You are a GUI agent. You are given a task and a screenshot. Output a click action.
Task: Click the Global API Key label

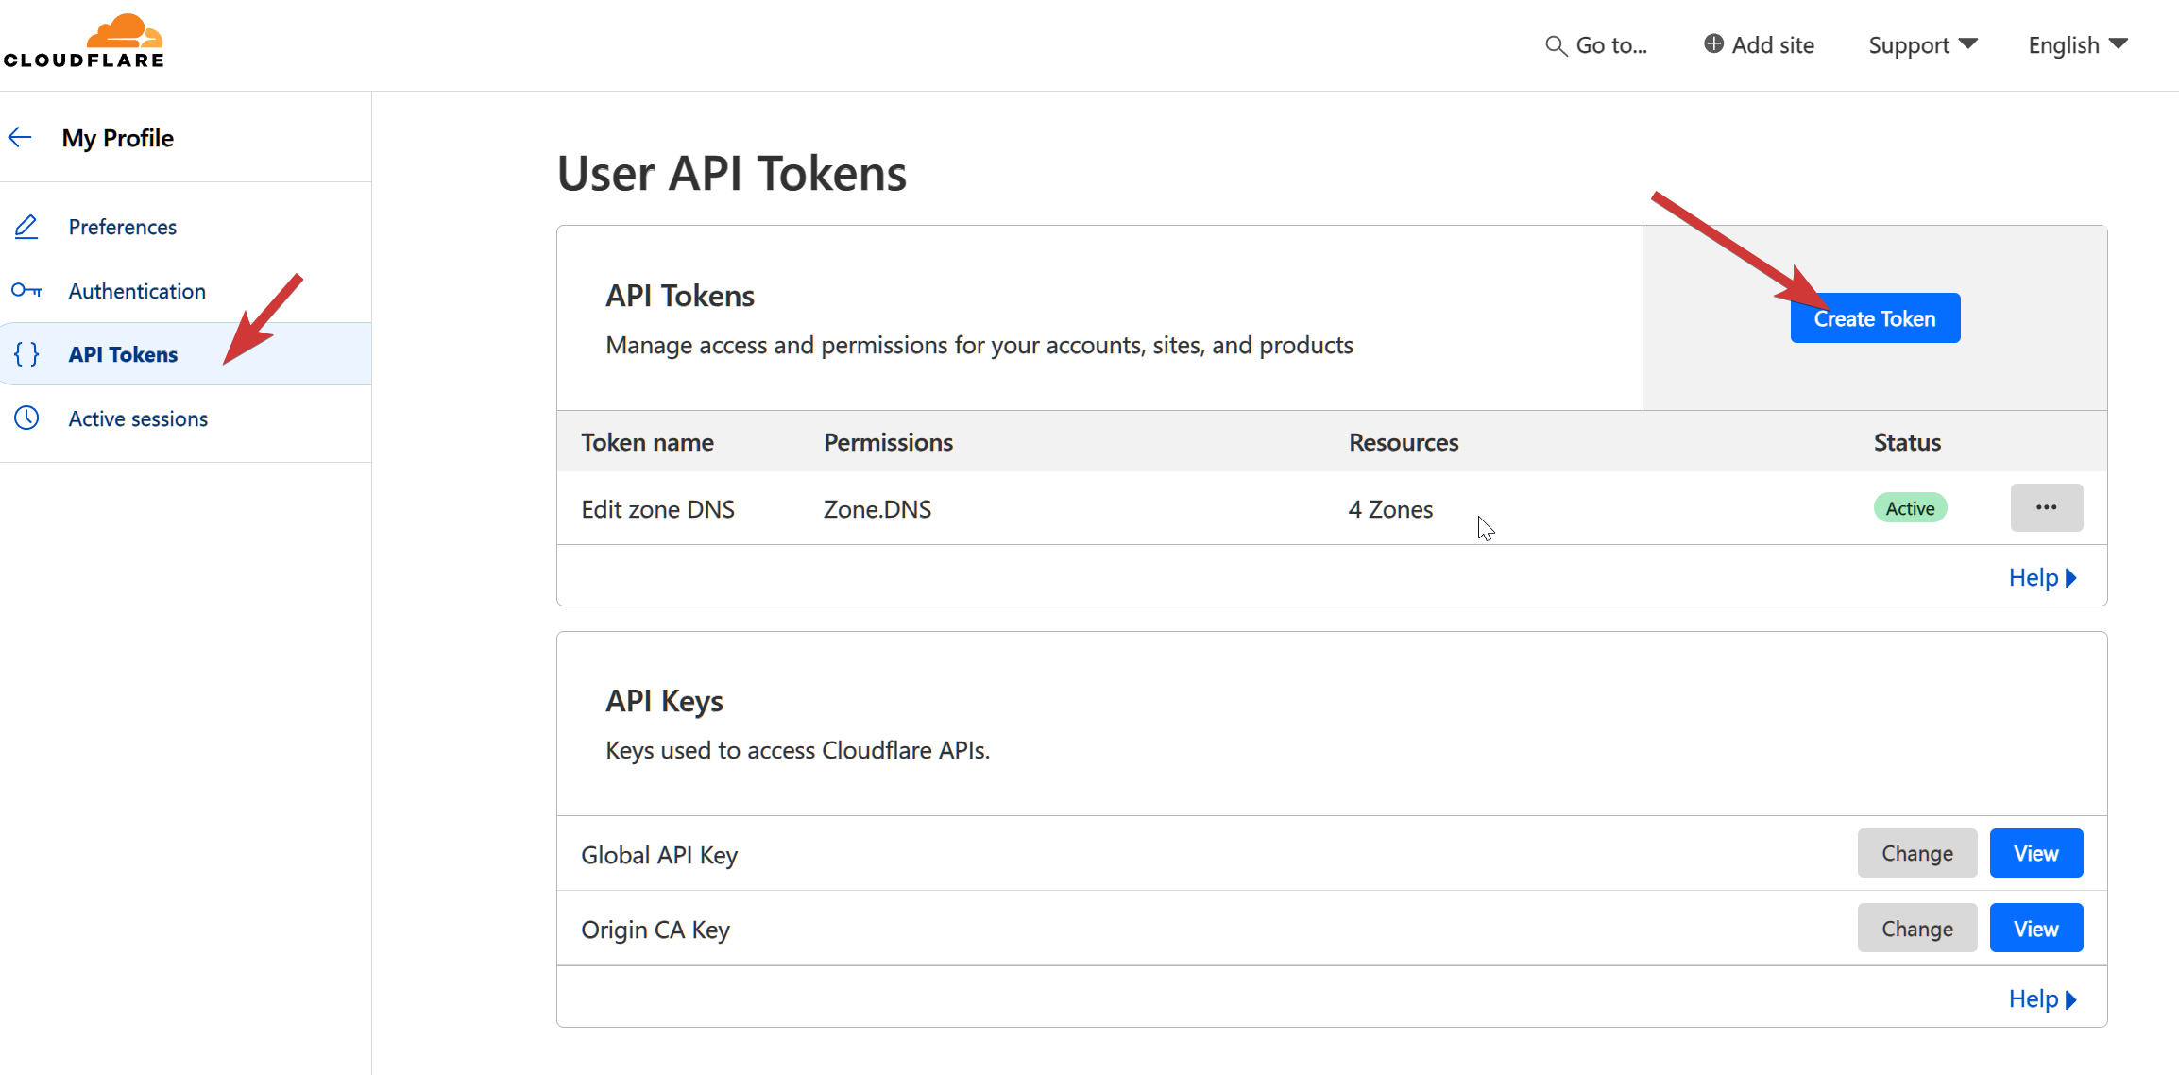659,855
